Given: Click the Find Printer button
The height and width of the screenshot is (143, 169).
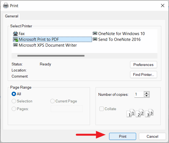Looking at the screenshot, I should 143,75.
